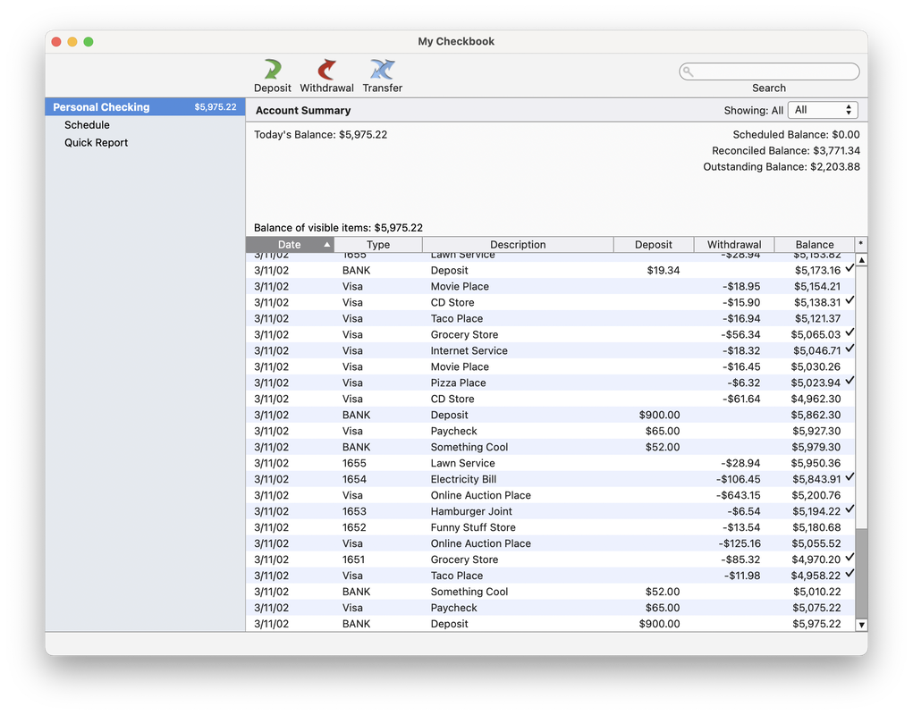Image resolution: width=913 pixels, height=715 pixels.
Task: Sort by the Withdrawal column header
Action: 733,245
